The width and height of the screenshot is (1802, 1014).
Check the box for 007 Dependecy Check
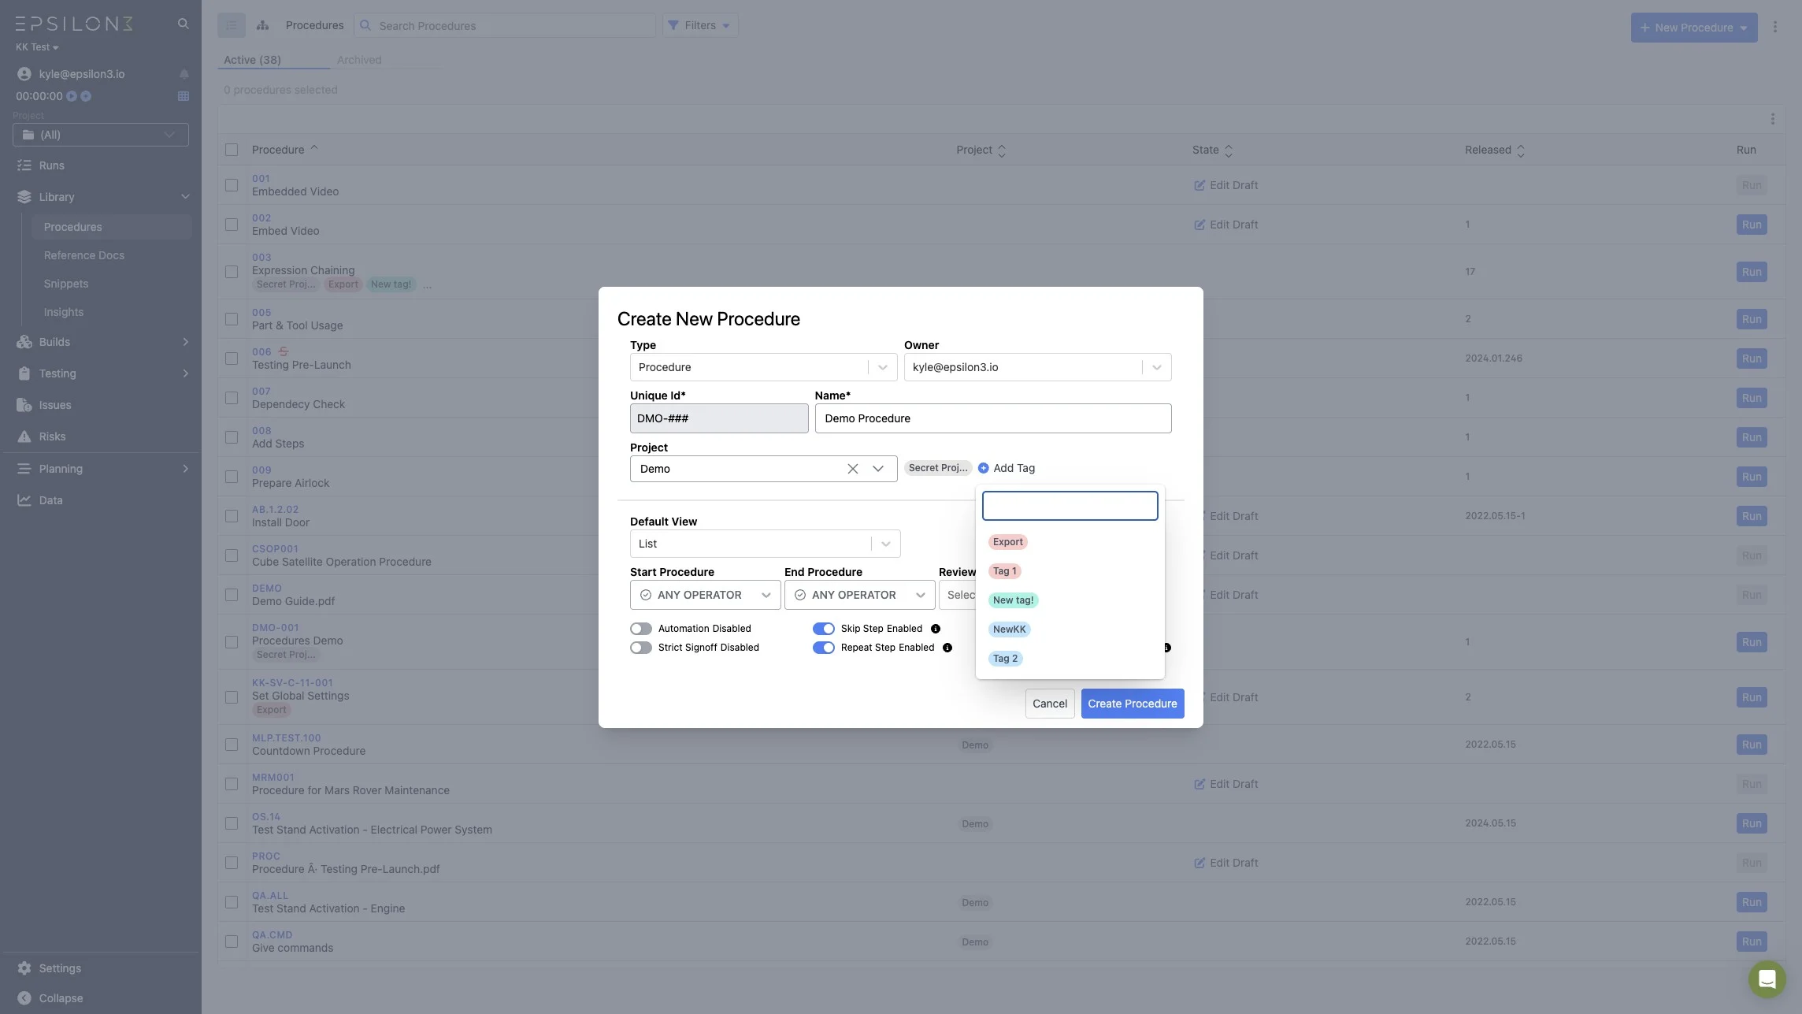point(232,398)
